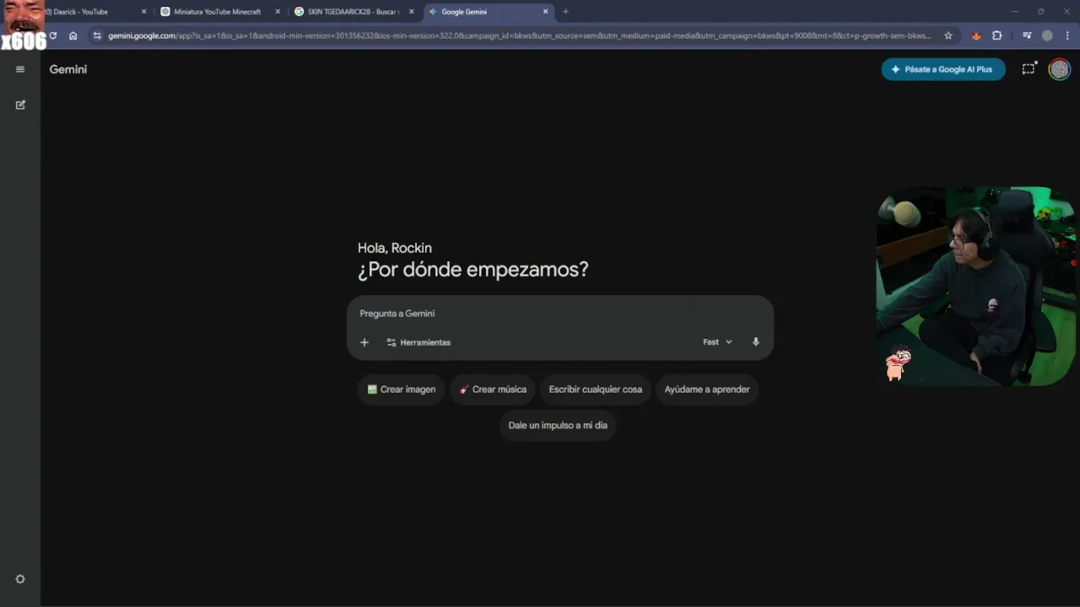Bookmark this page with star icon
1080x607 pixels.
click(x=948, y=35)
